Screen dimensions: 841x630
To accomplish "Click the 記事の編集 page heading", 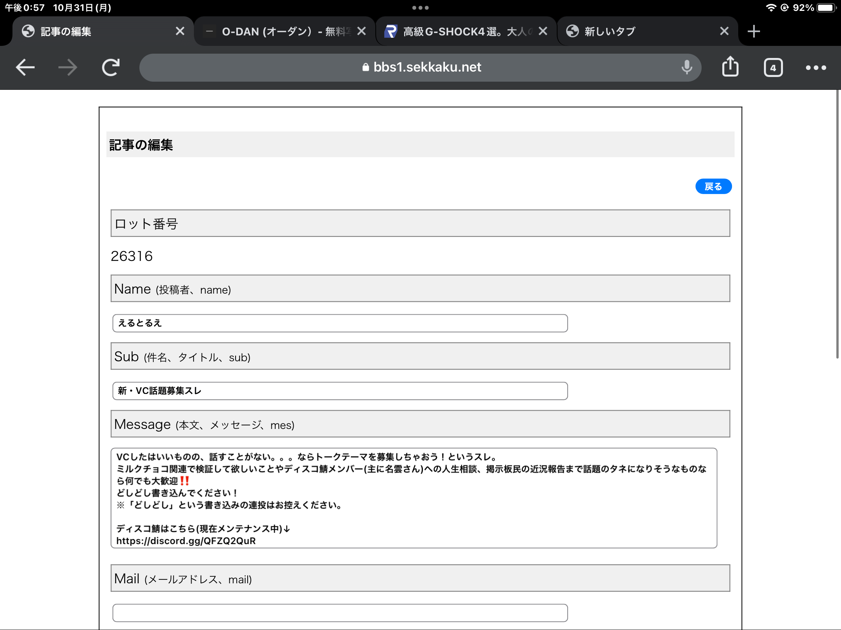I will click(141, 145).
